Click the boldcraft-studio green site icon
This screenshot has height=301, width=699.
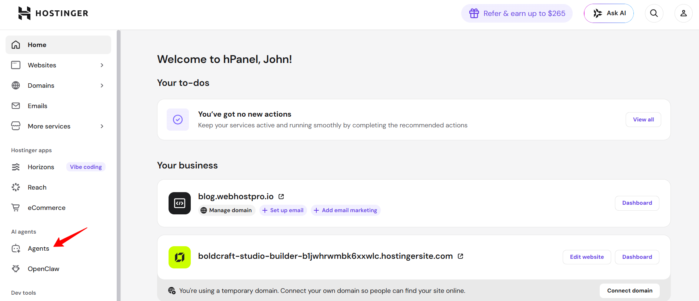coord(180,257)
